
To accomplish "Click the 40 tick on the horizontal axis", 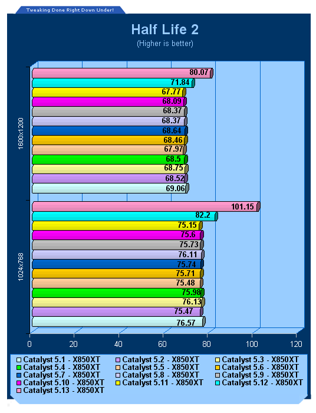I will tap(118, 344).
